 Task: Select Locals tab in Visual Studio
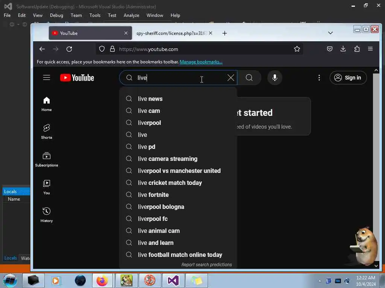(11, 258)
